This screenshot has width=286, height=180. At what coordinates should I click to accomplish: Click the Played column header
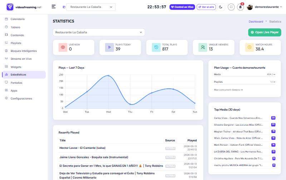(x=192, y=140)
